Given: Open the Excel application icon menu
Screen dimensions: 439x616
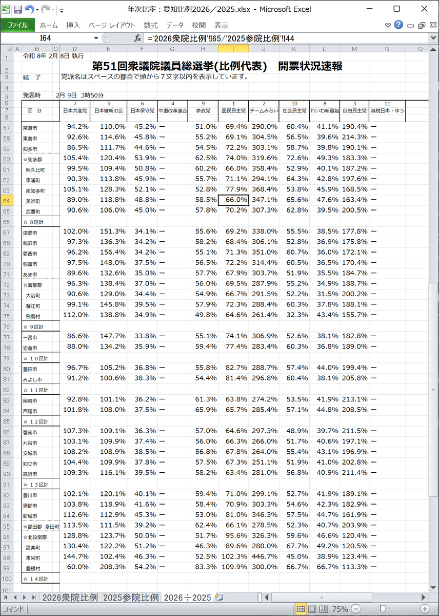Looking at the screenshot, I should pyautogui.click(x=6, y=9).
